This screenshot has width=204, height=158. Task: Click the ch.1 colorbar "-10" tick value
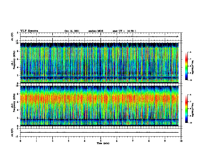point(190,80)
